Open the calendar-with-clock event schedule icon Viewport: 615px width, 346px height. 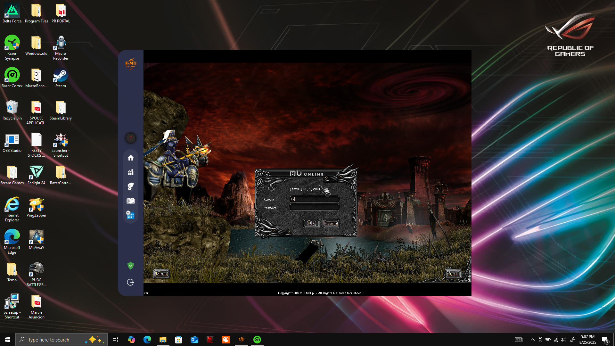[x=130, y=215]
